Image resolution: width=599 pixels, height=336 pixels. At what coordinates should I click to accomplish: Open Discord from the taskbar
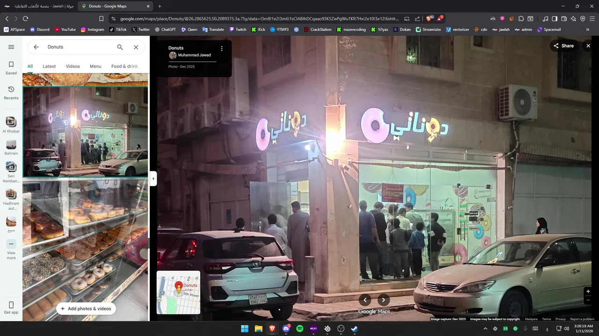click(x=286, y=329)
